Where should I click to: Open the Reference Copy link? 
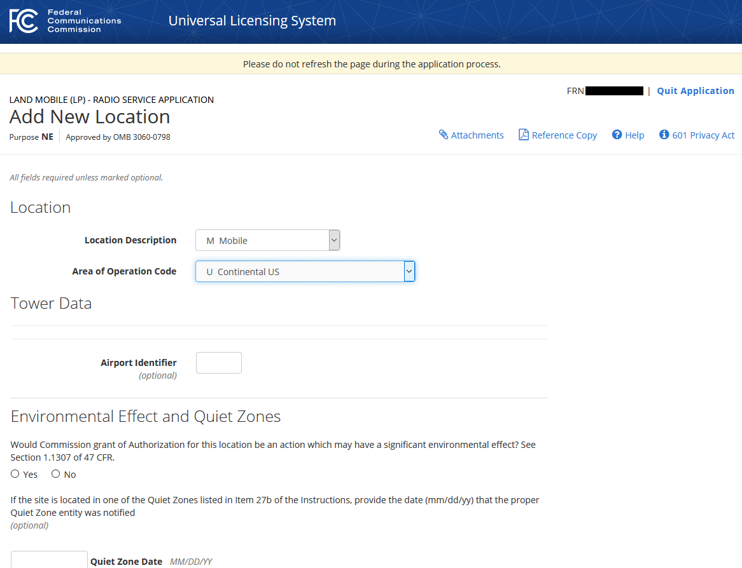coord(564,135)
